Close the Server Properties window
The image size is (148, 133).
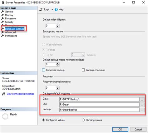point(143,2)
